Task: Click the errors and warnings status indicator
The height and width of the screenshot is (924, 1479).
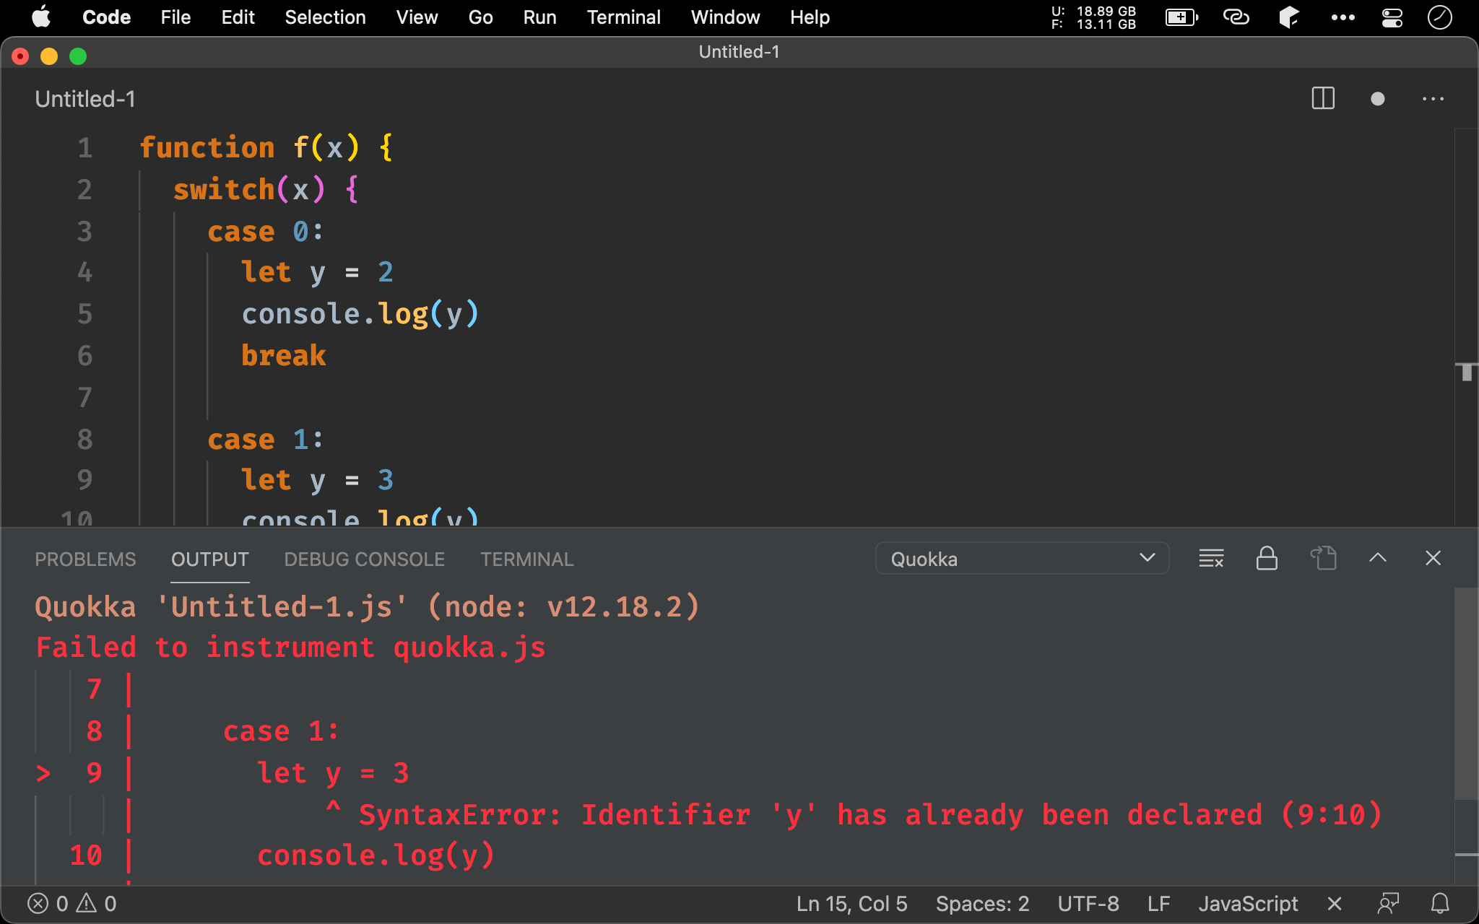Action: (x=71, y=904)
